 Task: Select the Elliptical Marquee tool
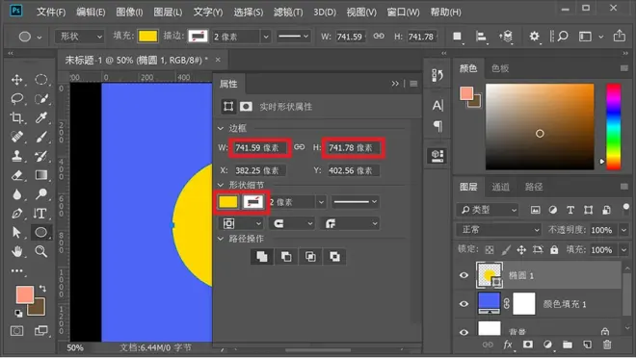pos(41,80)
